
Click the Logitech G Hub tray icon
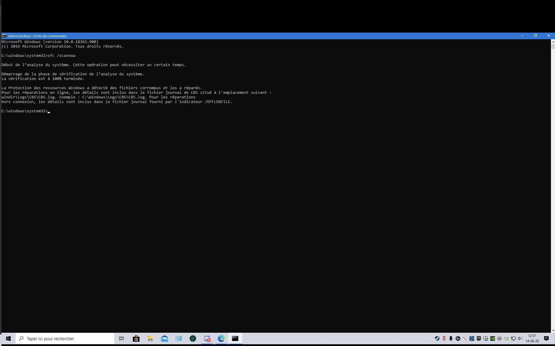[458, 338]
